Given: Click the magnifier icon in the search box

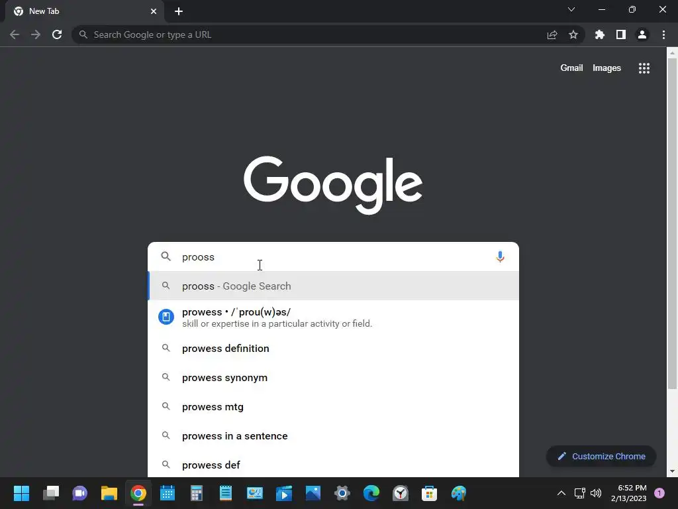Looking at the screenshot, I should coord(166,256).
